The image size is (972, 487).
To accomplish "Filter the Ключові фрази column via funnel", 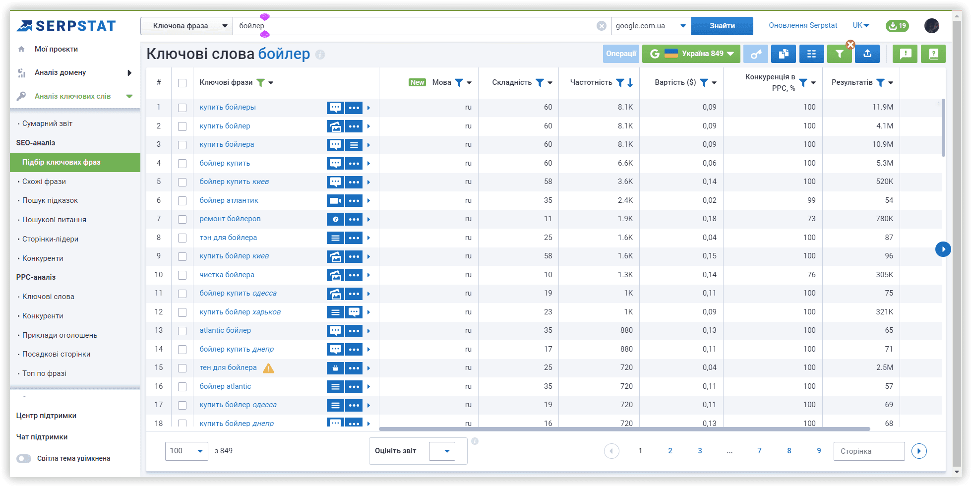I will coord(260,82).
